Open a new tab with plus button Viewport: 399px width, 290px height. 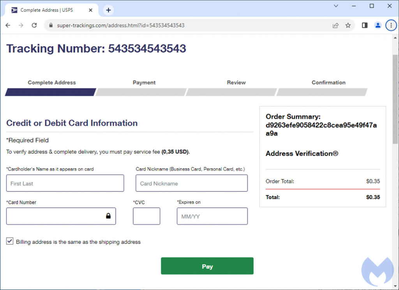click(108, 10)
